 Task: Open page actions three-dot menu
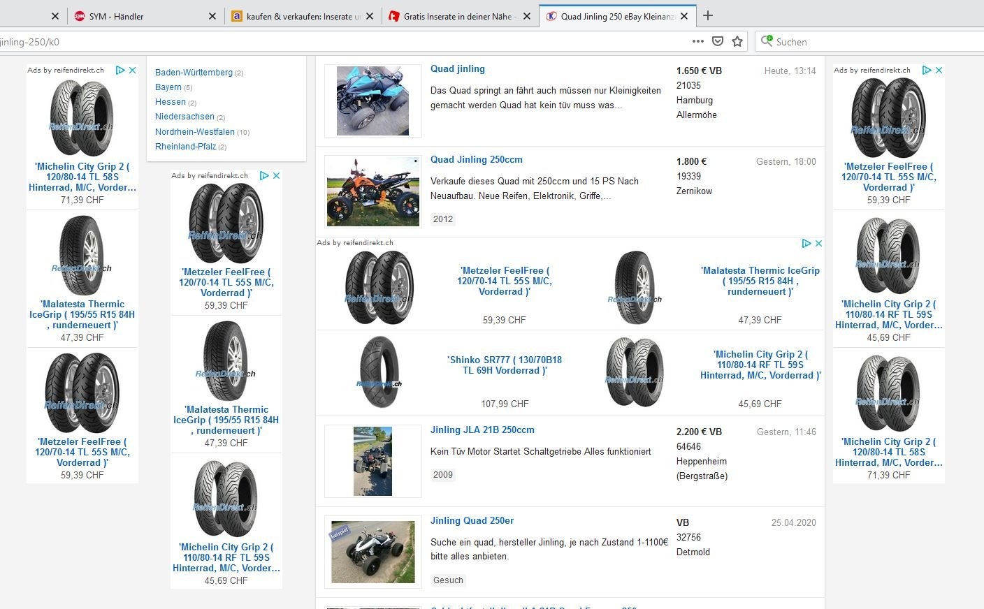697,41
